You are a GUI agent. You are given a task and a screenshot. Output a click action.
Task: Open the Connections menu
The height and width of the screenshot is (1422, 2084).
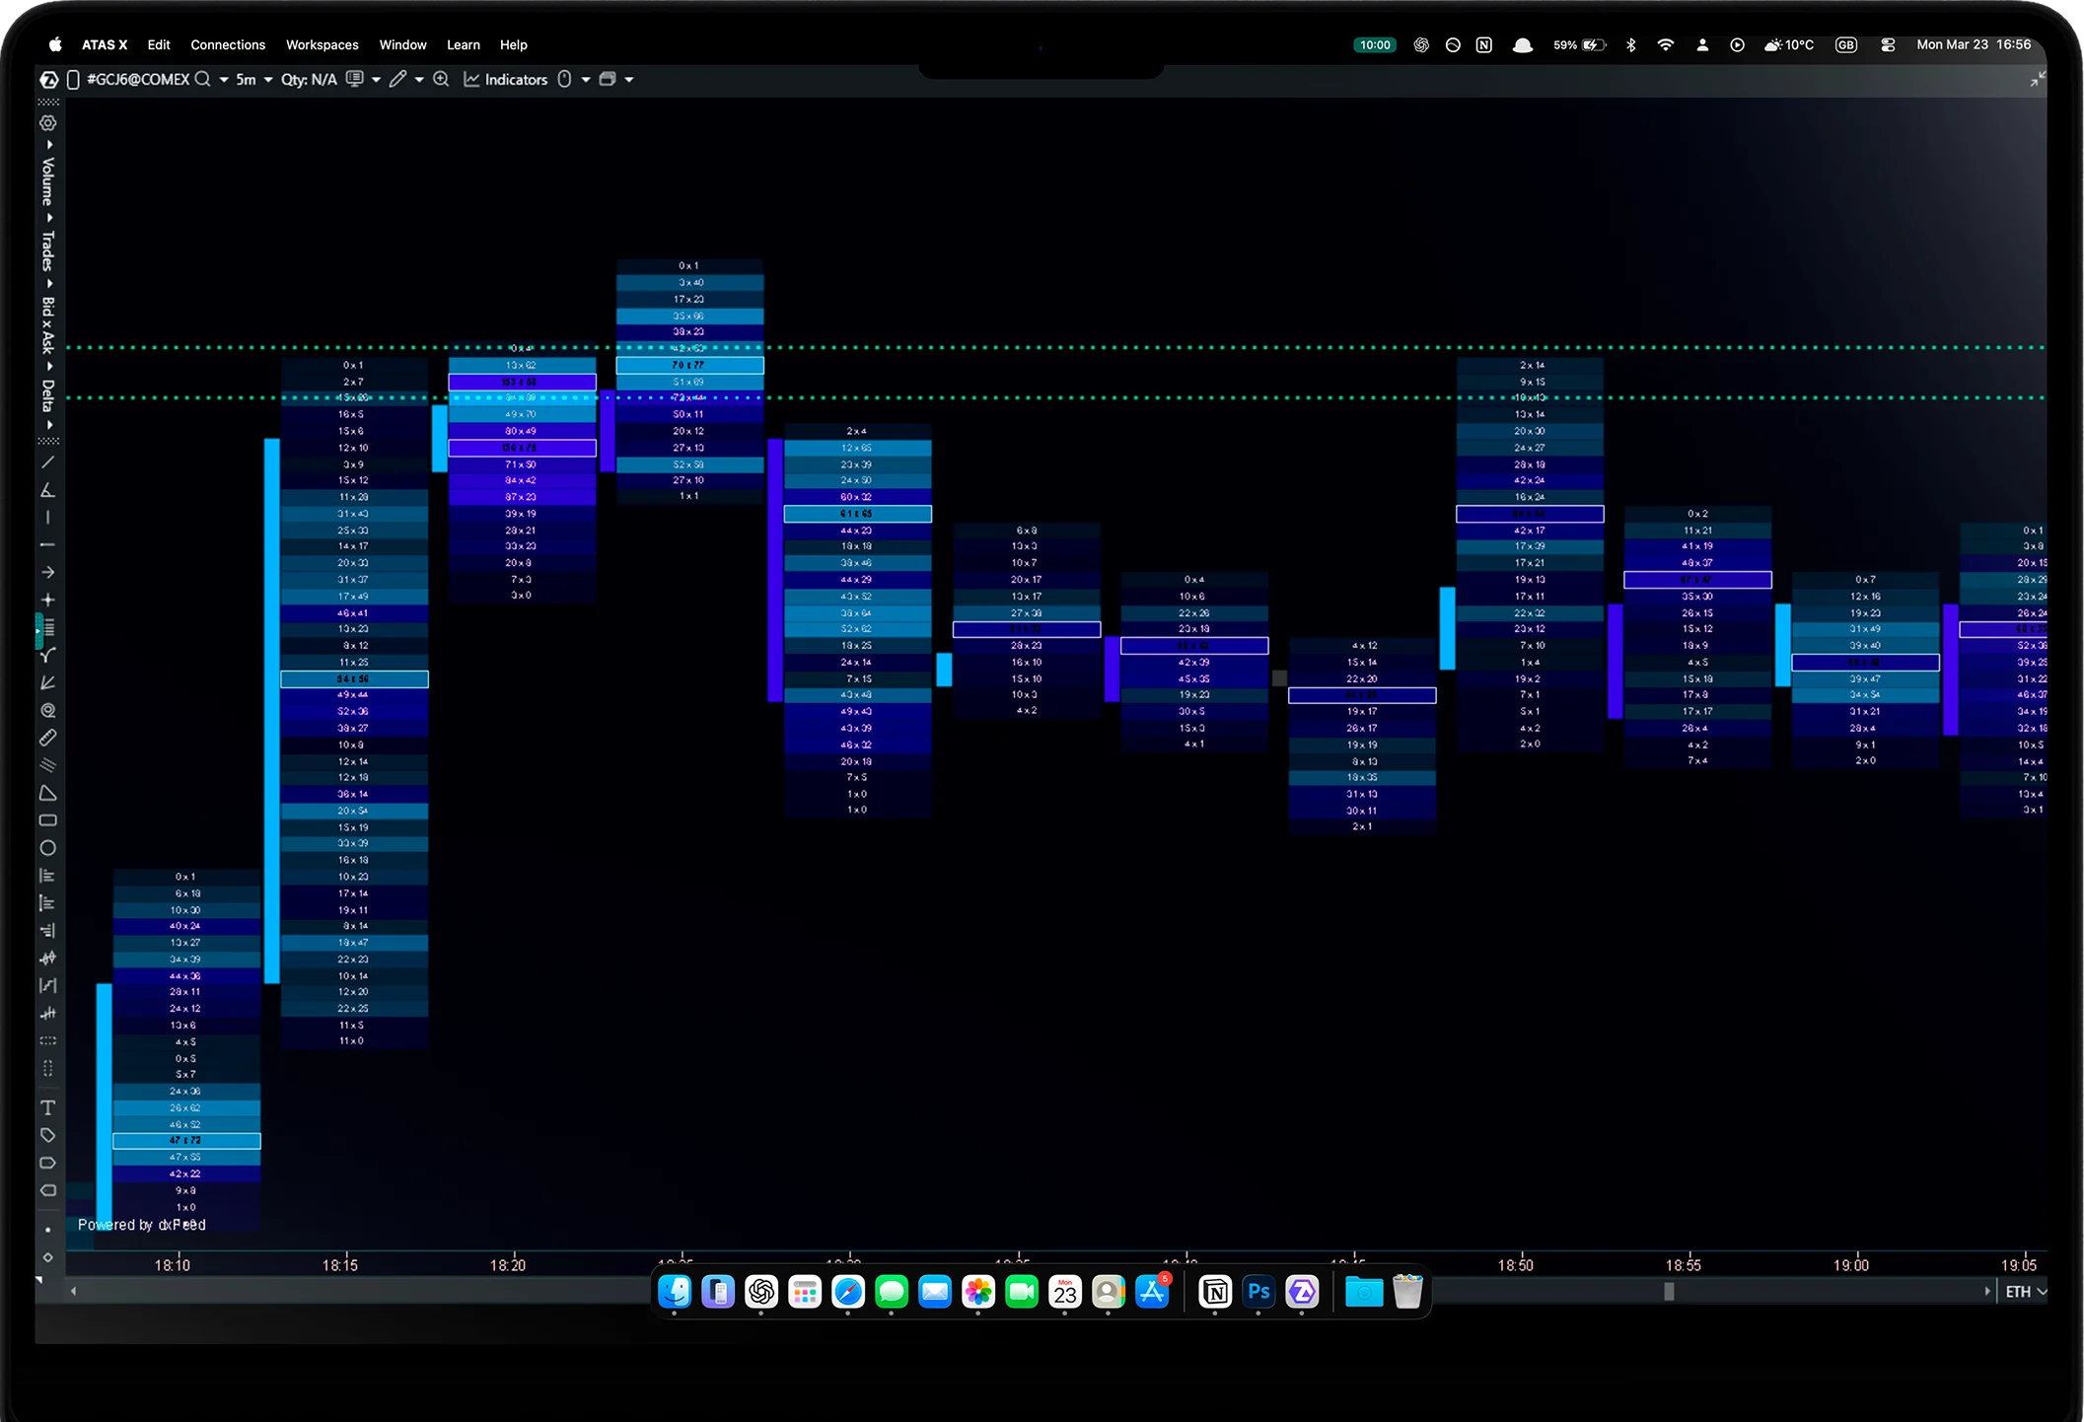point(228,44)
